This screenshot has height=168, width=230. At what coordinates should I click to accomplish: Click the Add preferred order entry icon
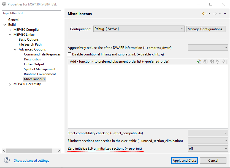click(199, 61)
